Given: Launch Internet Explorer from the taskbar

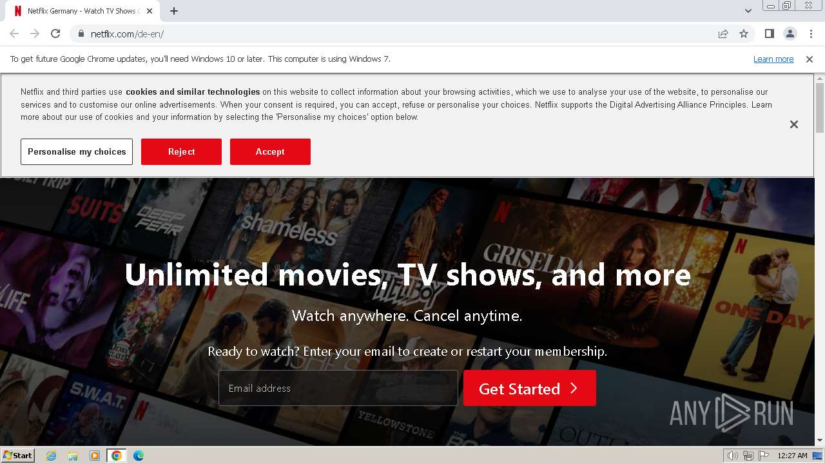Looking at the screenshot, I should (x=51, y=456).
